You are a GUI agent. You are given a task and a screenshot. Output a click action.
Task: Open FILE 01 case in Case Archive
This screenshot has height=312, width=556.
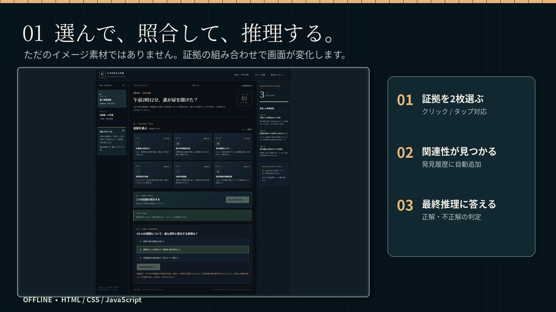coord(112,99)
